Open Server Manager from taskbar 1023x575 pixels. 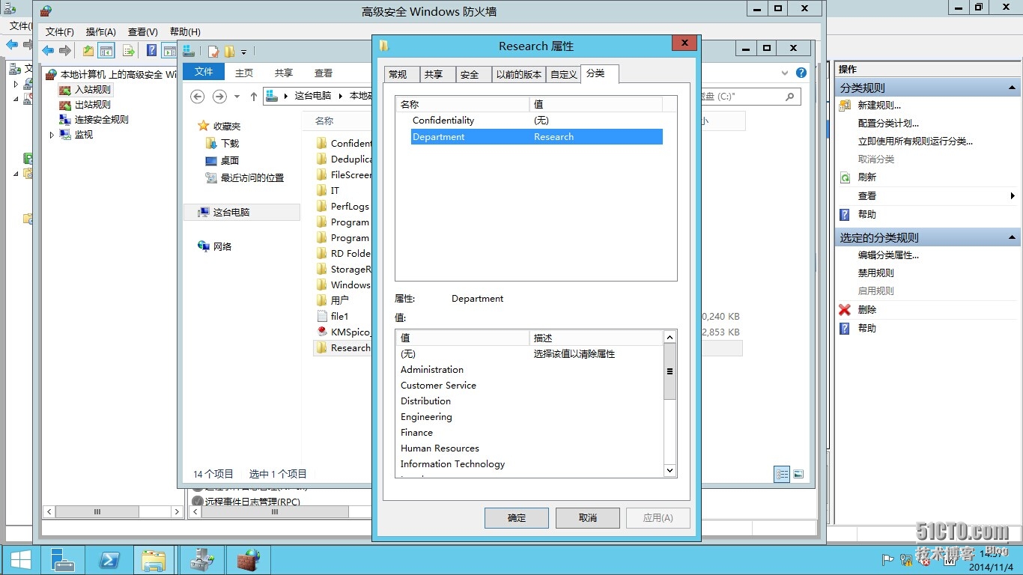62,560
